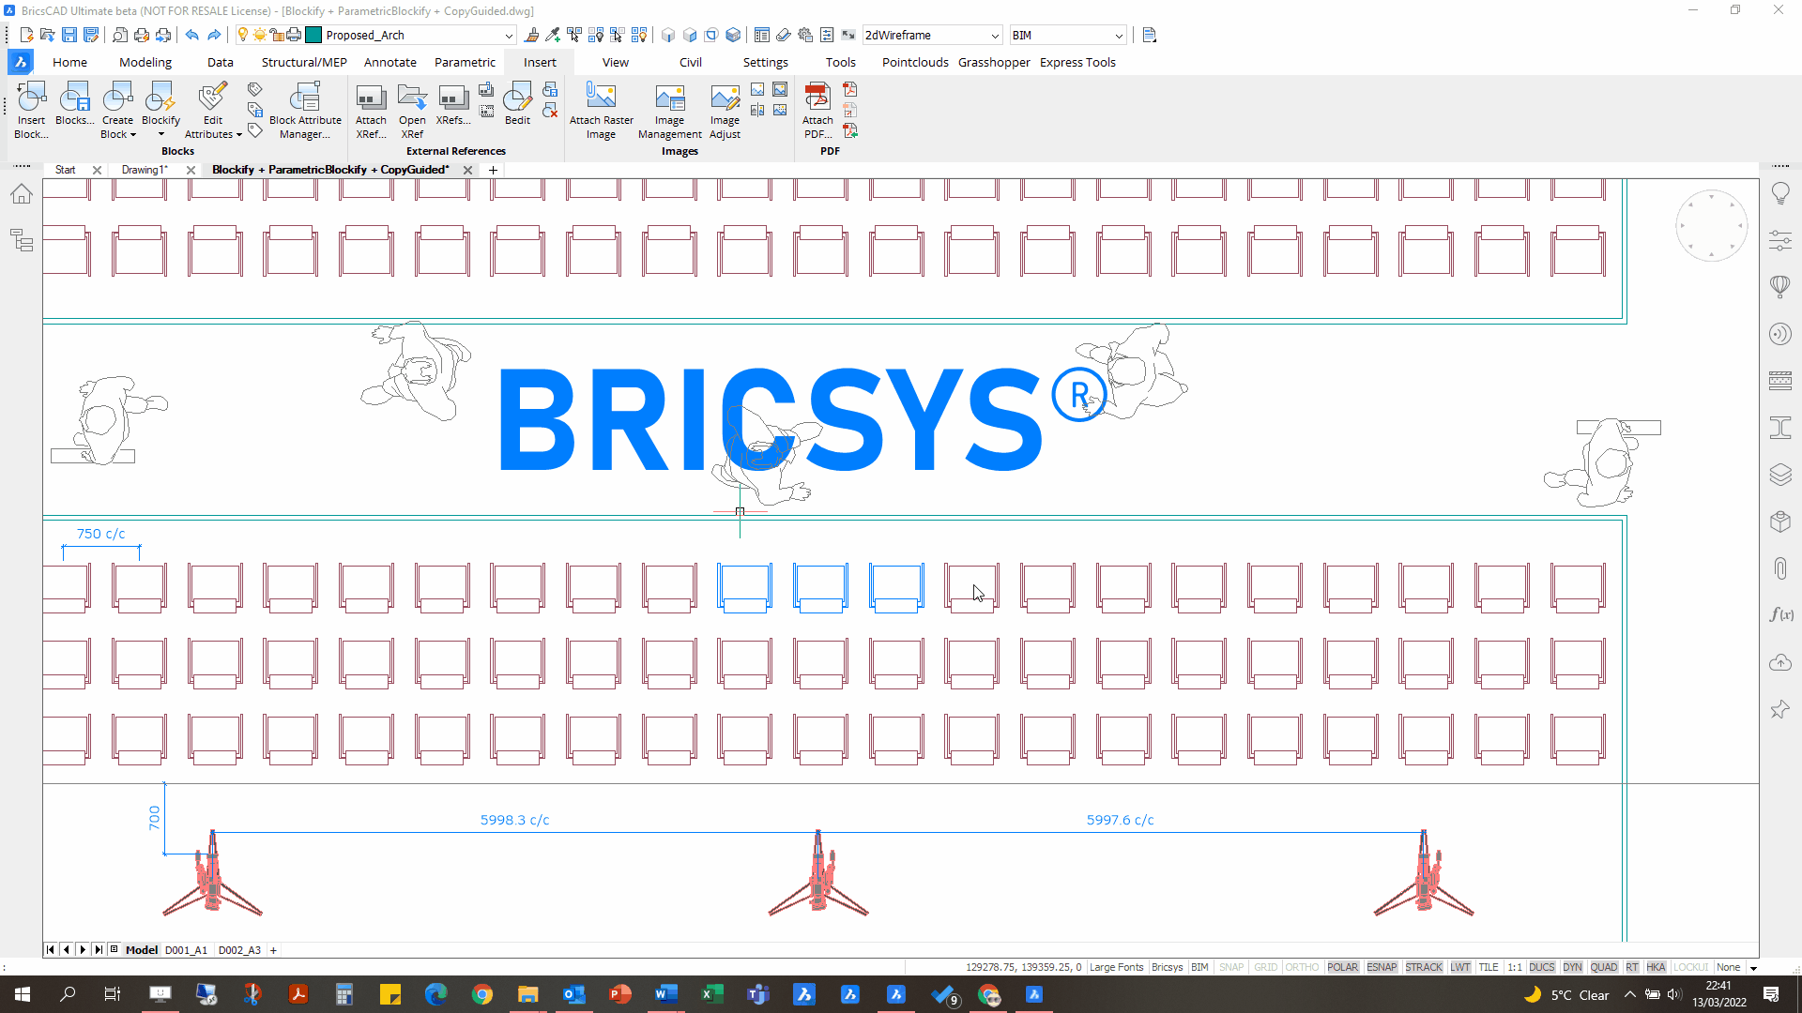Viewport: 1802px width, 1013px height.
Task: Open the D001_A1 layout tab
Action: (x=186, y=950)
